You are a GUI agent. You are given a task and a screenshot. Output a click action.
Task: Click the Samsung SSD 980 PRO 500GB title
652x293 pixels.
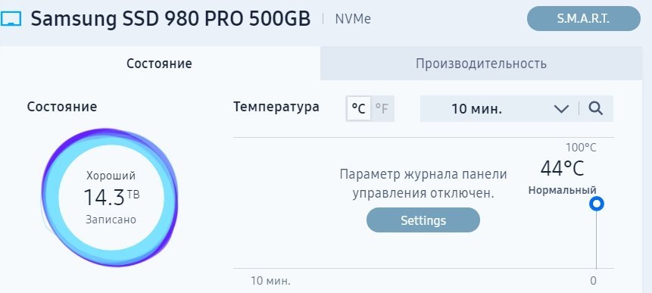(x=171, y=19)
